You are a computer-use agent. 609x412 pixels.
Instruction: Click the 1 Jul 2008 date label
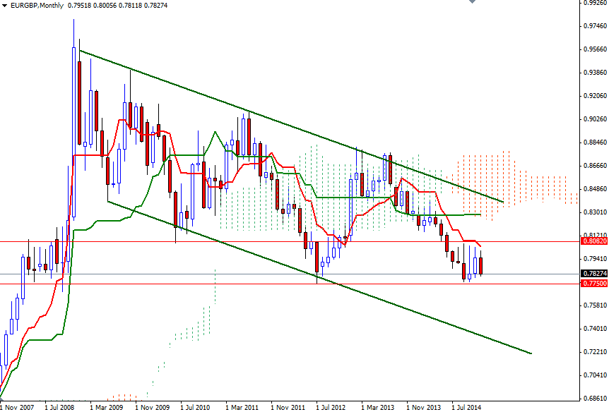tap(61, 407)
